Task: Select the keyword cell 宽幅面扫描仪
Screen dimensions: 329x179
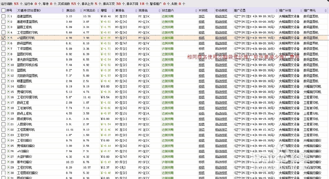Action: pos(26,146)
